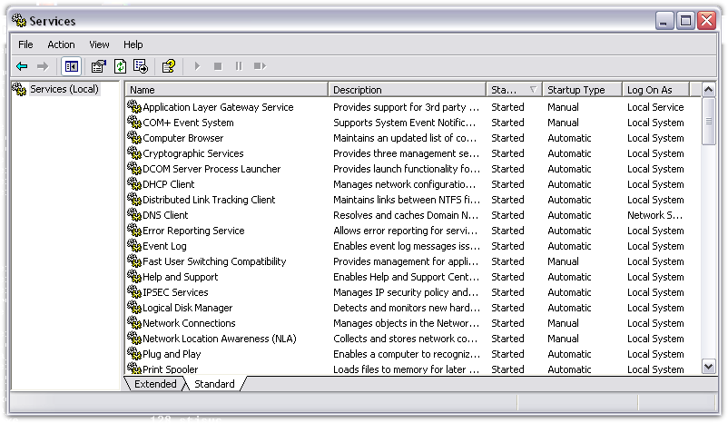Click the Services title bar icon

coord(19,21)
